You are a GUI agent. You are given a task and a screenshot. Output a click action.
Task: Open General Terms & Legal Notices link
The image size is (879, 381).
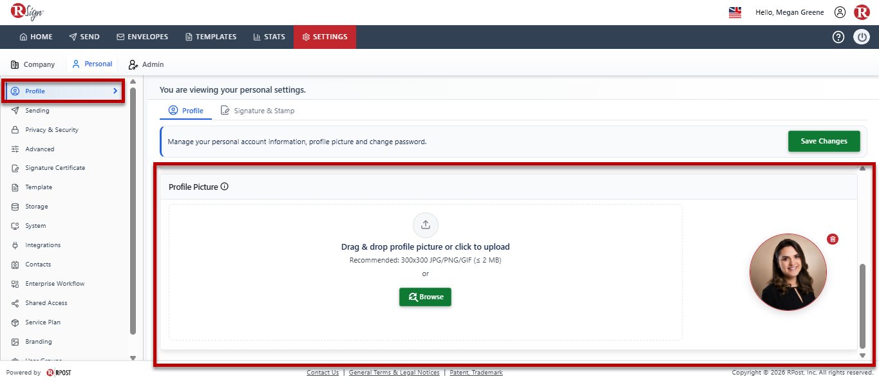tap(394, 373)
